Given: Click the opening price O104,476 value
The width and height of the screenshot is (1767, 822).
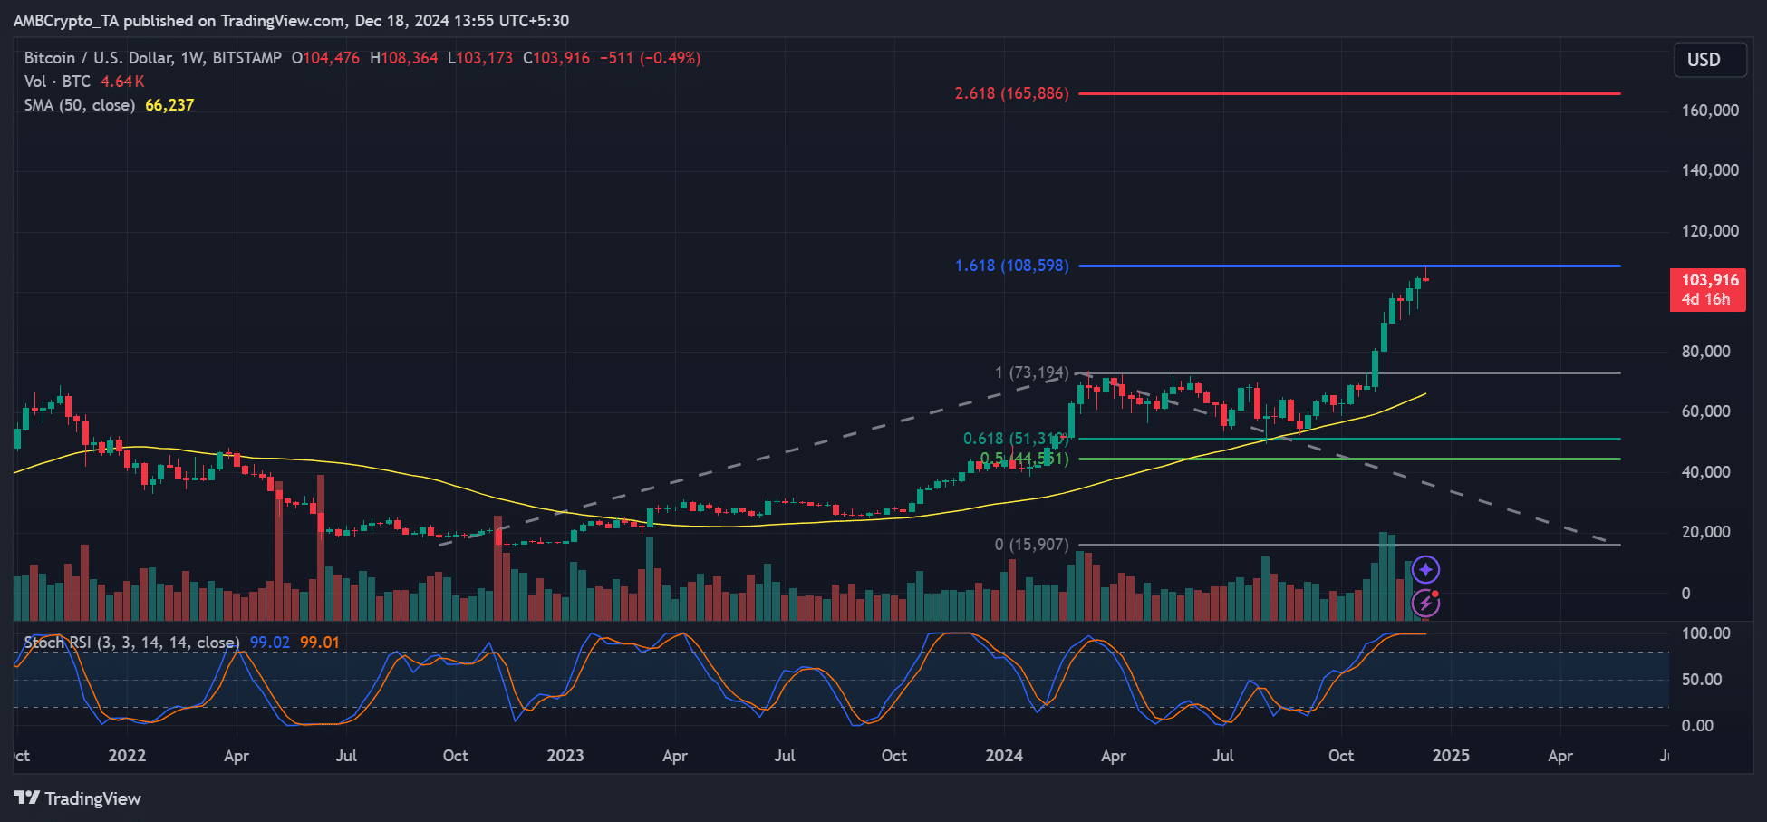Looking at the screenshot, I should click(325, 58).
